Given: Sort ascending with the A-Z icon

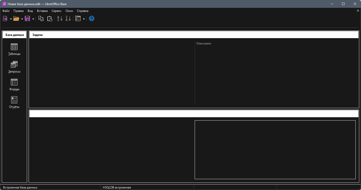Looking at the screenshot, I should [x=60, y=19].
